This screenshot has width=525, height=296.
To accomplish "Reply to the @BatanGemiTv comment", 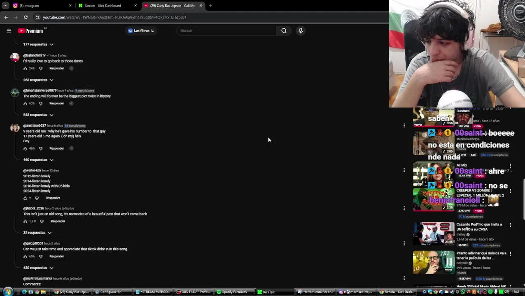I will pyautogui.click(x=56, y=68).
